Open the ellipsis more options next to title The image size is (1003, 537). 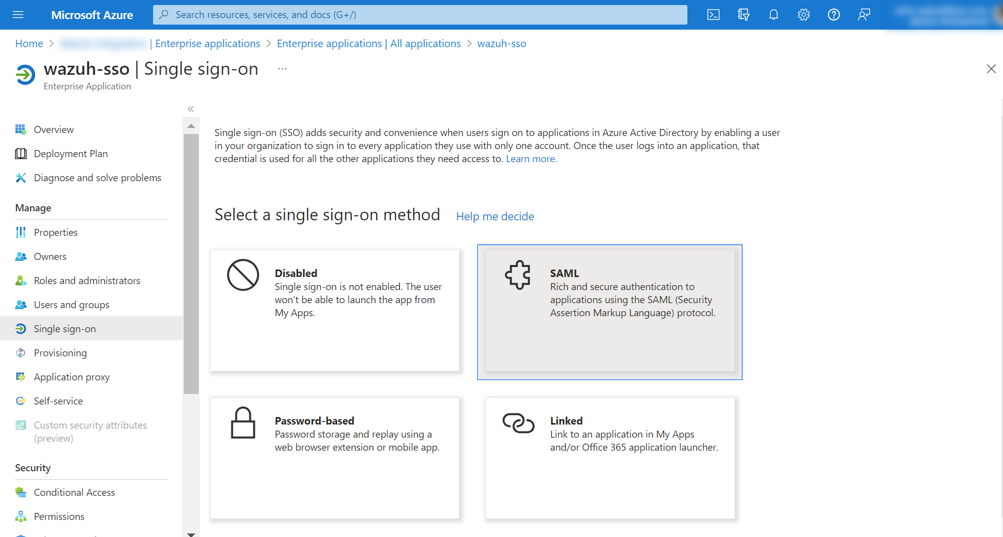click(282, 69)
